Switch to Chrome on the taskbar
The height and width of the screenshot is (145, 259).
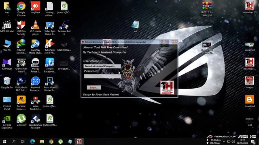51,141
